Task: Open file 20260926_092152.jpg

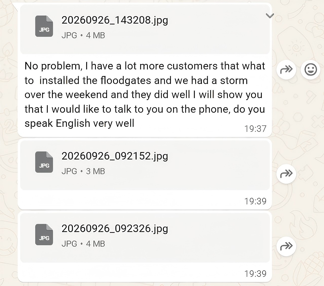Action: (x=115, y=156)
